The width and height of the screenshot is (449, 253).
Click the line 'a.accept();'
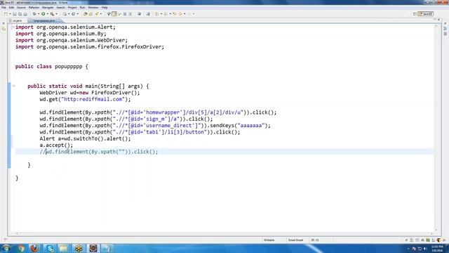pyautogui.click(x=56, y=145)
